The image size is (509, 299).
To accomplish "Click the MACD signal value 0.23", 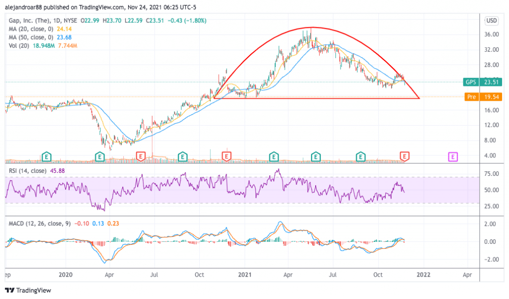I will (x=113, y=224).
